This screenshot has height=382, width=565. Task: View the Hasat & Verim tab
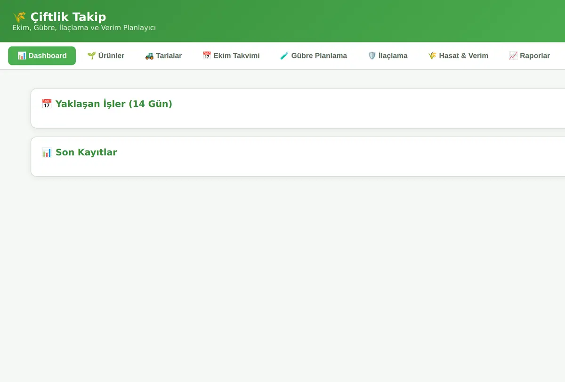pyautogui.click(x=458, y=56)
